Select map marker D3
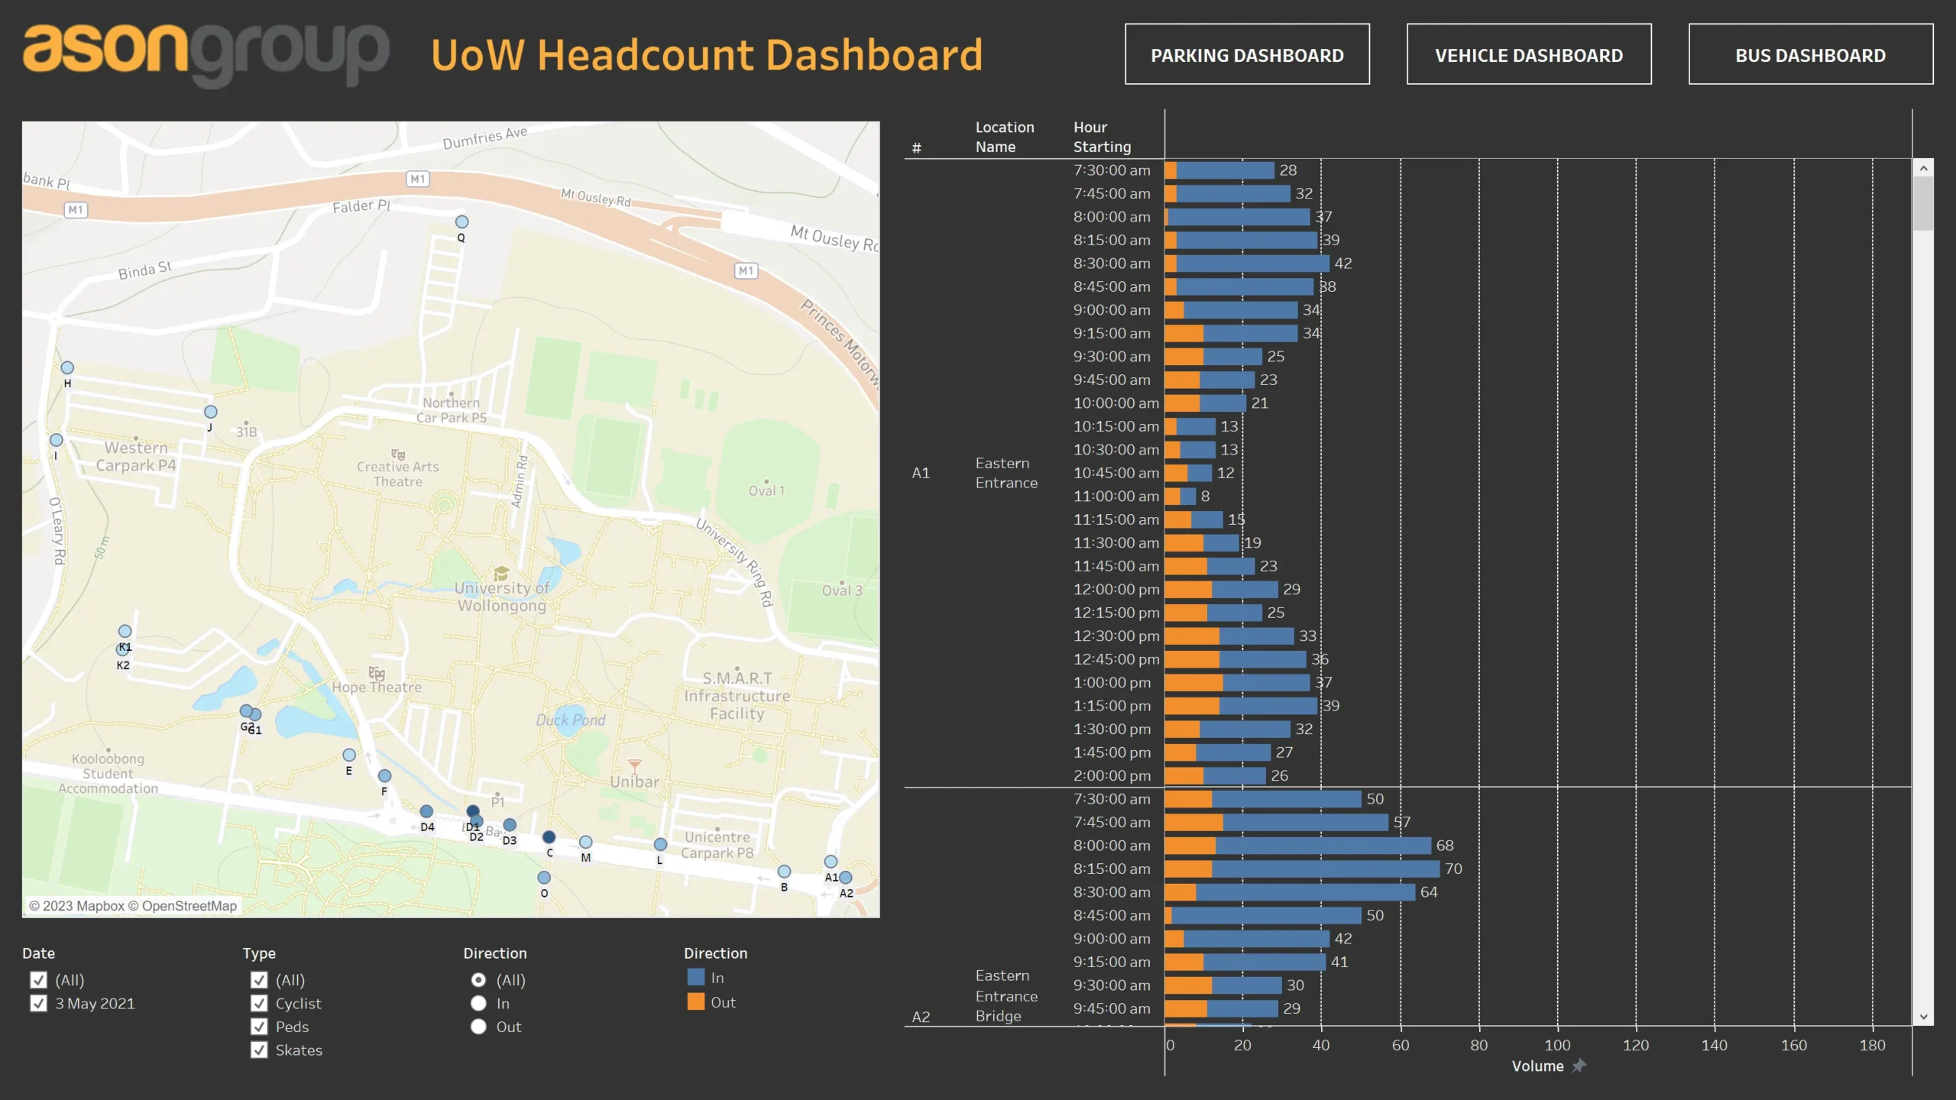 pyautogui.click(x=510, y=825)
